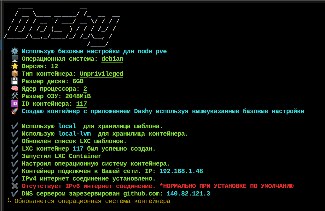
Task: Click the underlined "Unprivileged" container type
Action: pyautogui.click(x=101, y=74)
